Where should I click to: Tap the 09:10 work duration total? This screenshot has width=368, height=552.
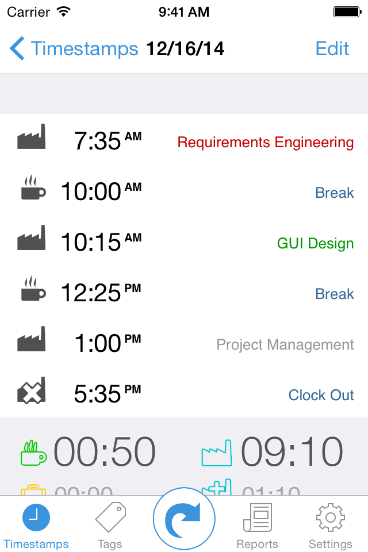292,452
